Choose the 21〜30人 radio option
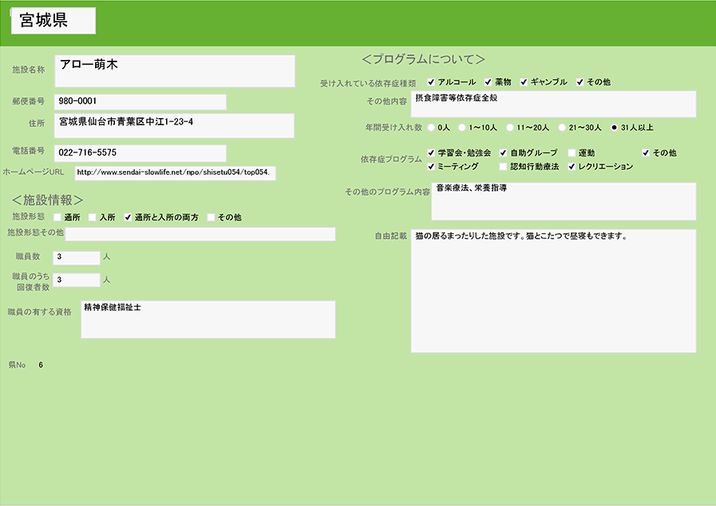 [562, 127]
